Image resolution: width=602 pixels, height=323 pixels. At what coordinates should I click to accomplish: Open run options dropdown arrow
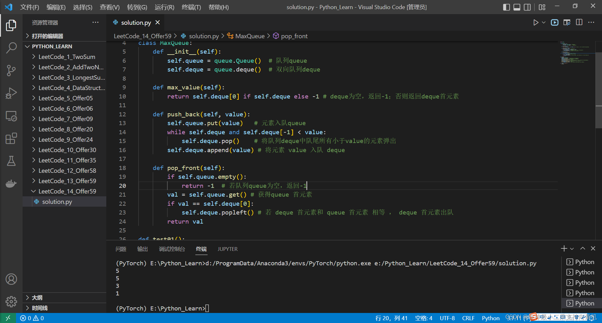point(544,23)
